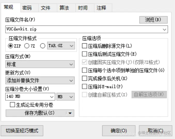This screenshot has width=175, height=139.
Task: Select the radio button beside TAR.GZ
Action: point(43,46)
